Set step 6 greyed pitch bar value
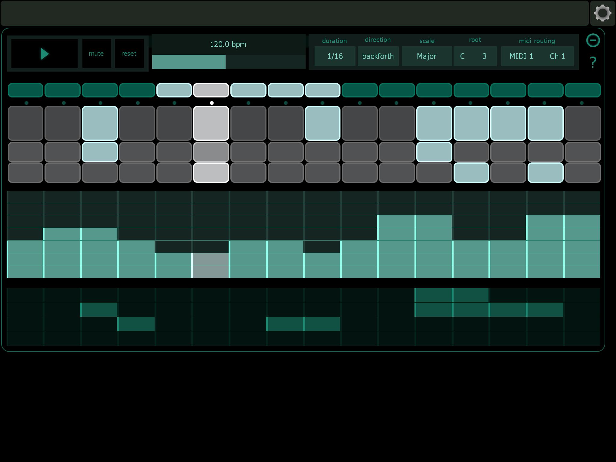 (211, 265)
